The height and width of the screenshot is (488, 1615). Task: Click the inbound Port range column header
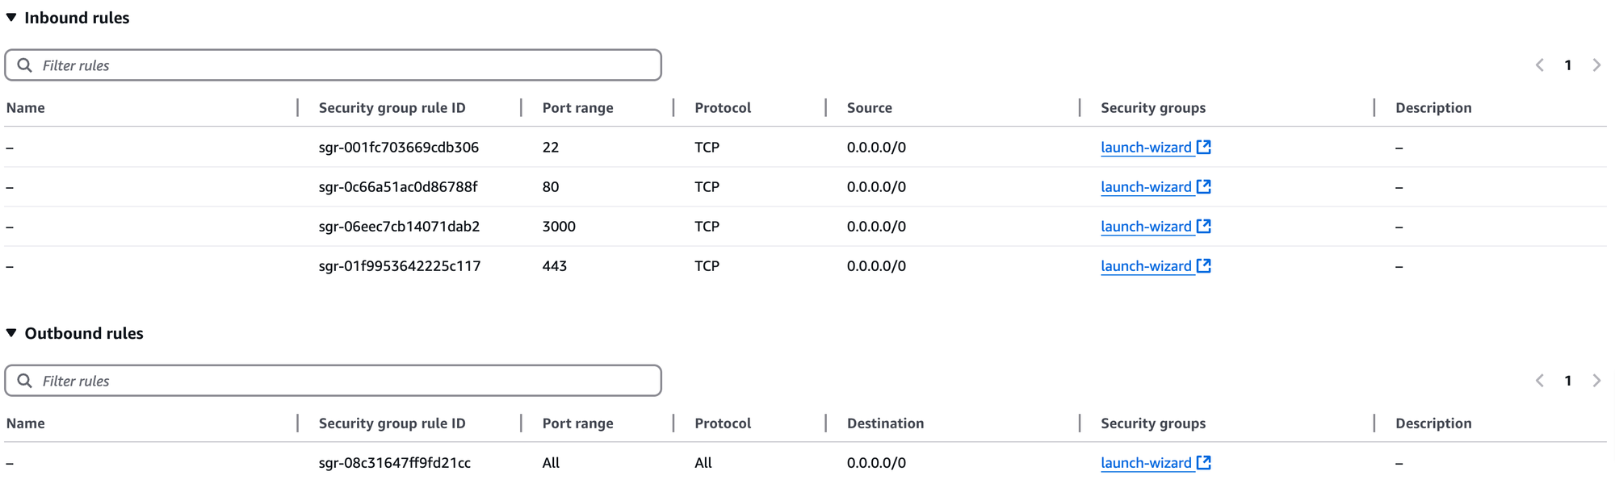[x=577, y=108]
